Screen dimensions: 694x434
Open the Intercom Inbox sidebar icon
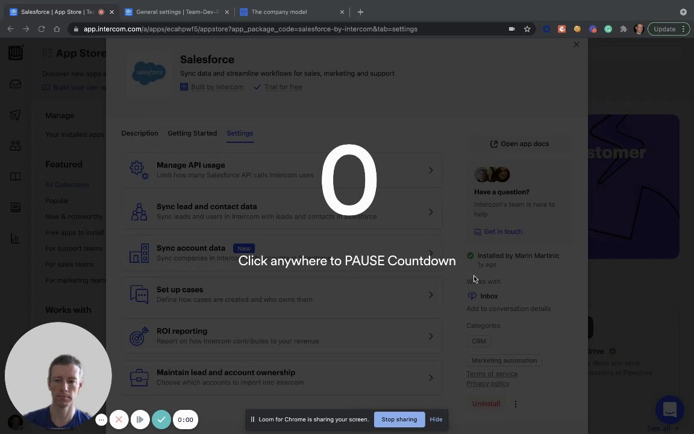pos(16,84)
